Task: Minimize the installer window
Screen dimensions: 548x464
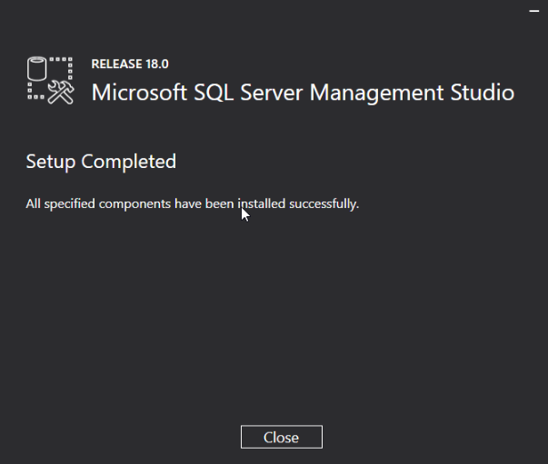Action: click(534, 11)
